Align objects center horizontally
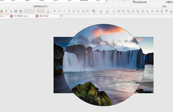 click(x=147, y=11)
